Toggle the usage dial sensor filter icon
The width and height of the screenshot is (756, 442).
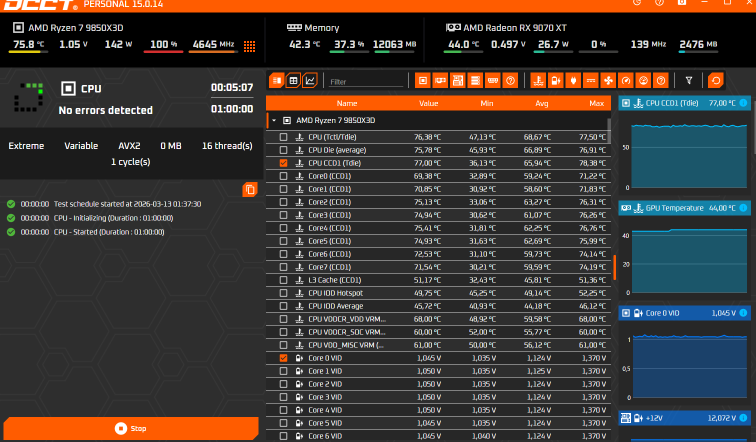point(643,80)
